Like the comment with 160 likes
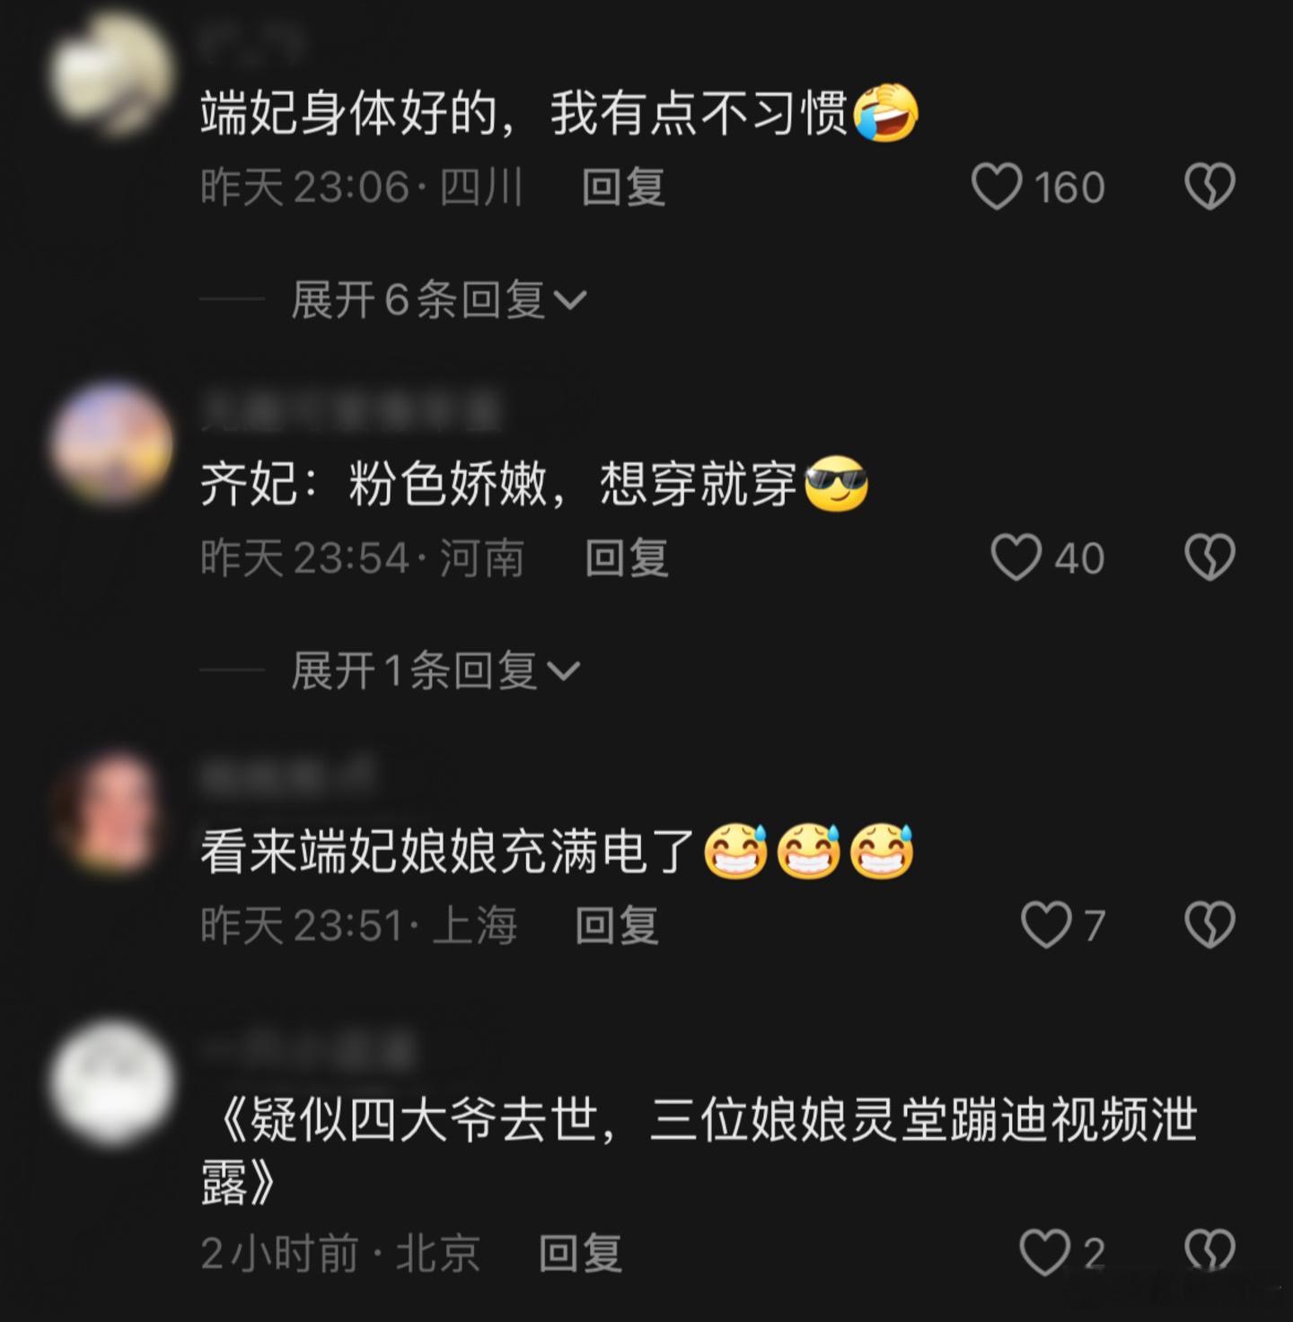The width and height of the screenshot is (1293, 1322). click(x=996, y=186)
